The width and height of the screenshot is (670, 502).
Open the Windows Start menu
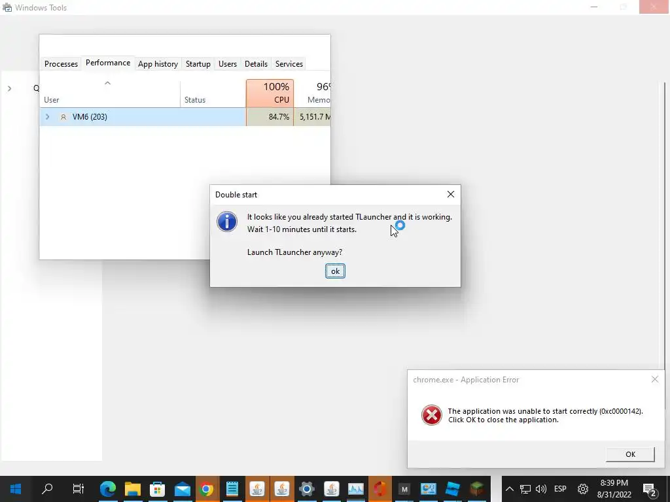click(x=16, y=489)
